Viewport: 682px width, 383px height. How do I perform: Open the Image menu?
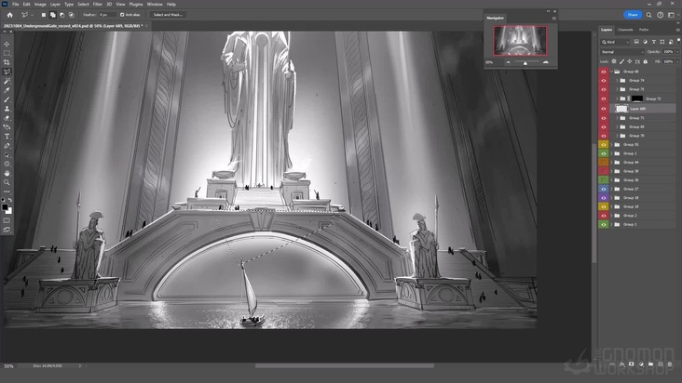pos(40,4)
